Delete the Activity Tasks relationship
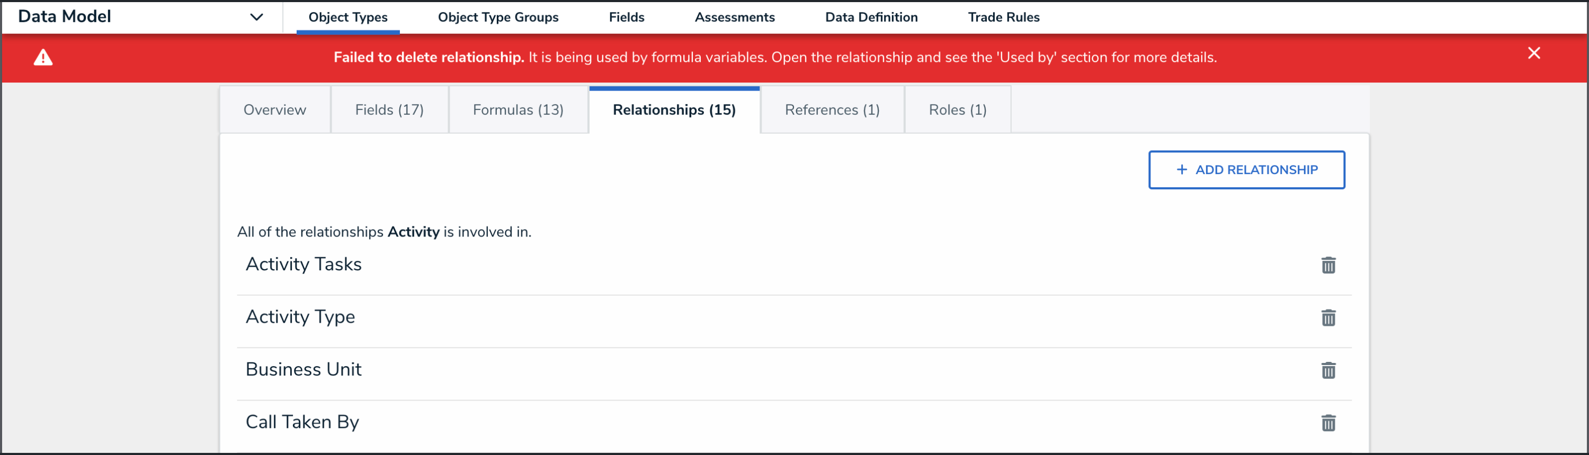 1328,265
